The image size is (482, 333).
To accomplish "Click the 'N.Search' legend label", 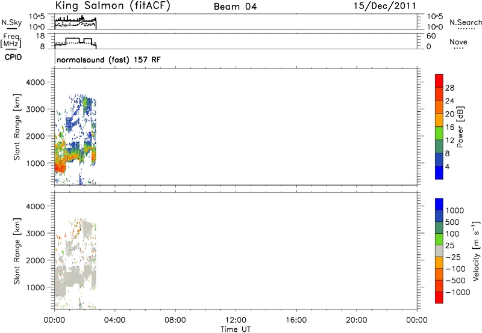I will (x=465, y=22).
